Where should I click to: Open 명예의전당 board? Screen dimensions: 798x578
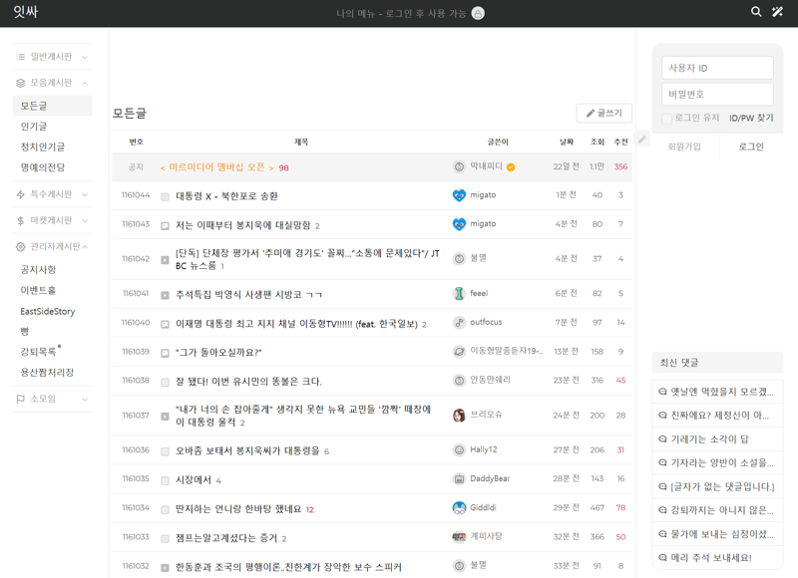tap(43, 167)
